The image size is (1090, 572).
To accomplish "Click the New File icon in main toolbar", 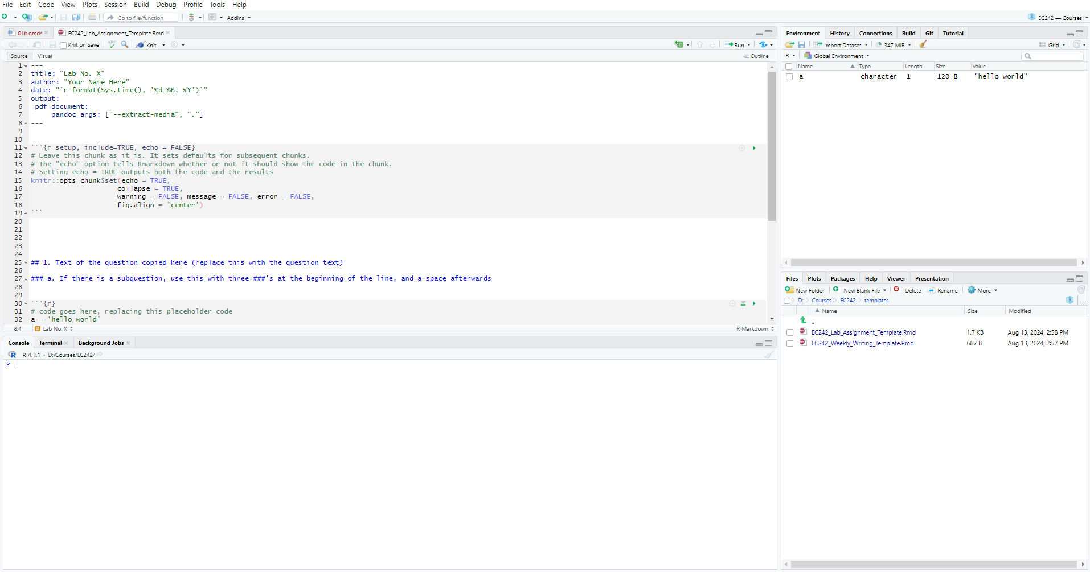I will (x=5, y=17).
